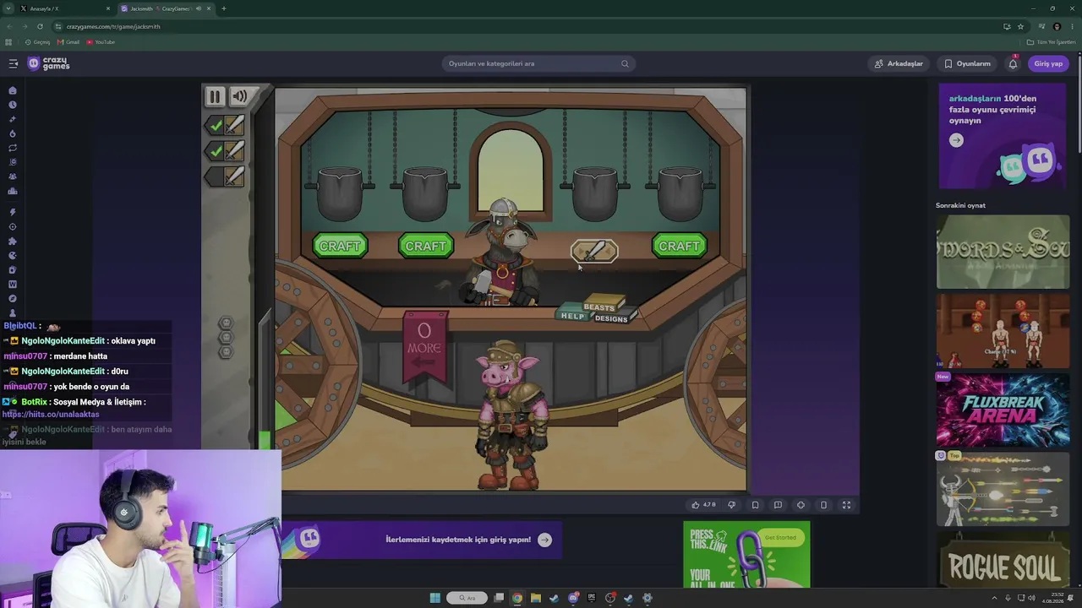Click the search box 'Oyunları ve kategorileri ara'
Viewport: 1082px width, 608px height.
(x=538, y=63)
